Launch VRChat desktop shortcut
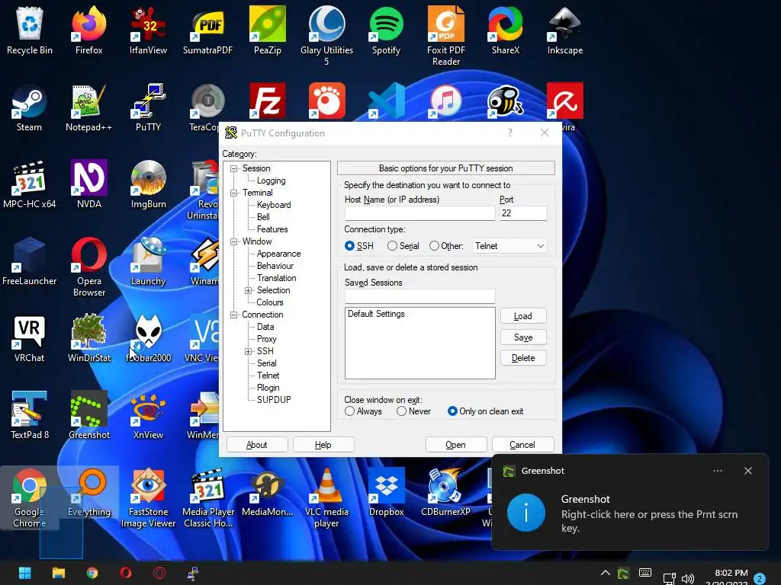The image size is (781, 585). point(30,338)
